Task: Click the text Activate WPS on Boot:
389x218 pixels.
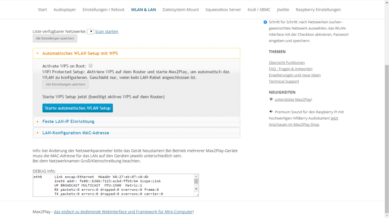Action: coord(64,66)
